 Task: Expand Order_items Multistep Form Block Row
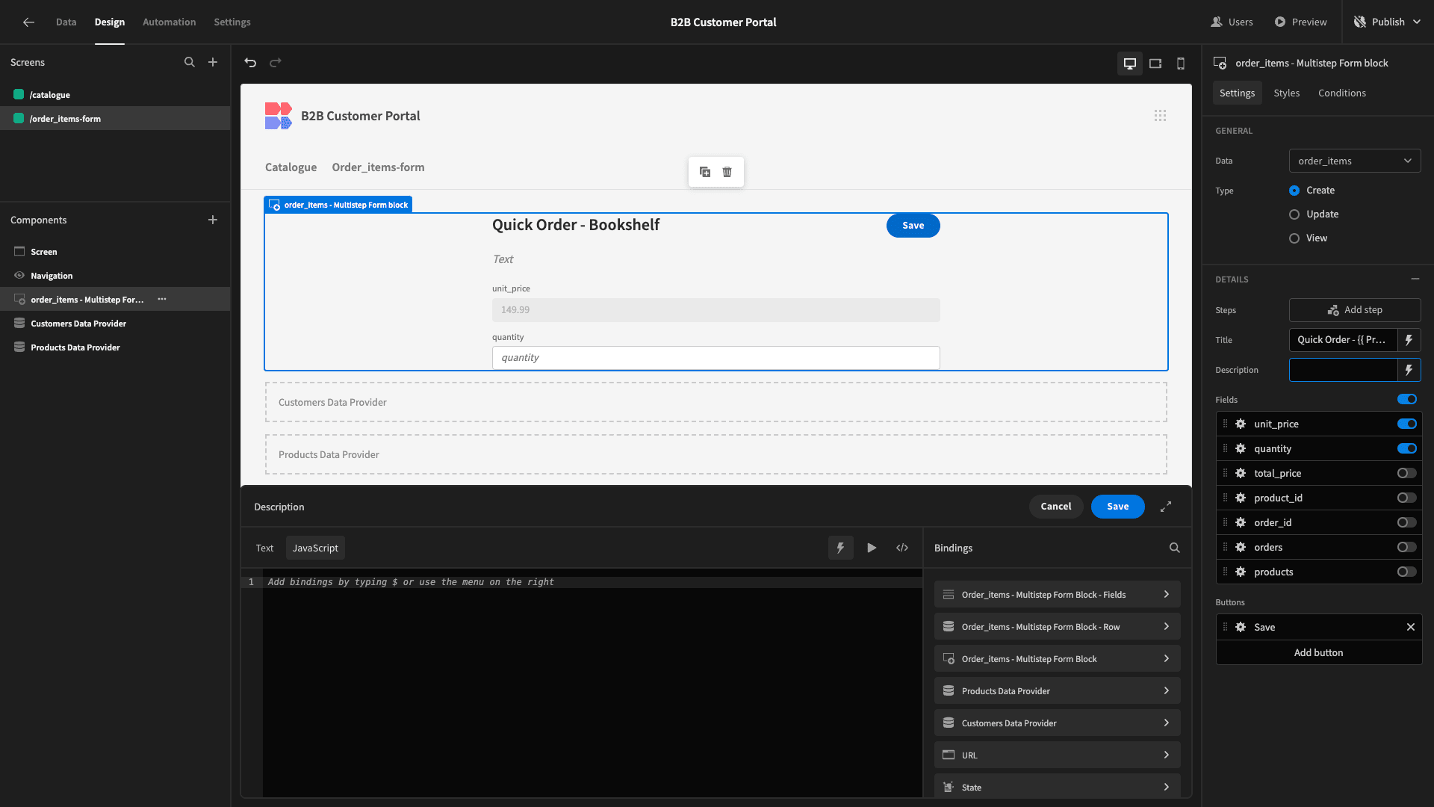1166,627
